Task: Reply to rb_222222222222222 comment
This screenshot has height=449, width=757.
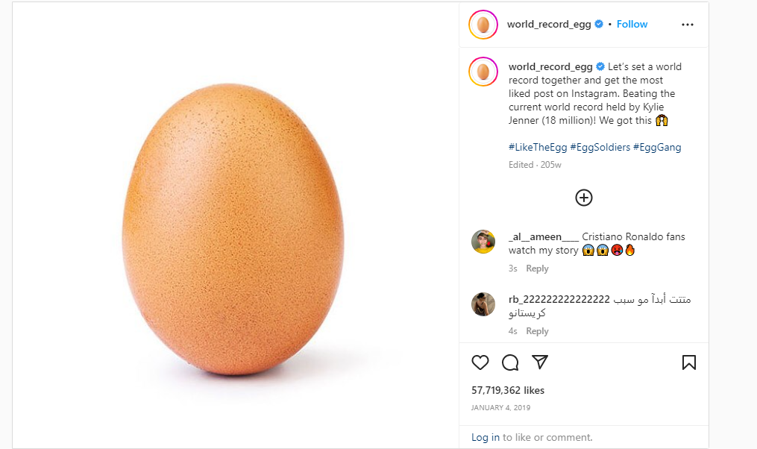Action: [537, 331]
